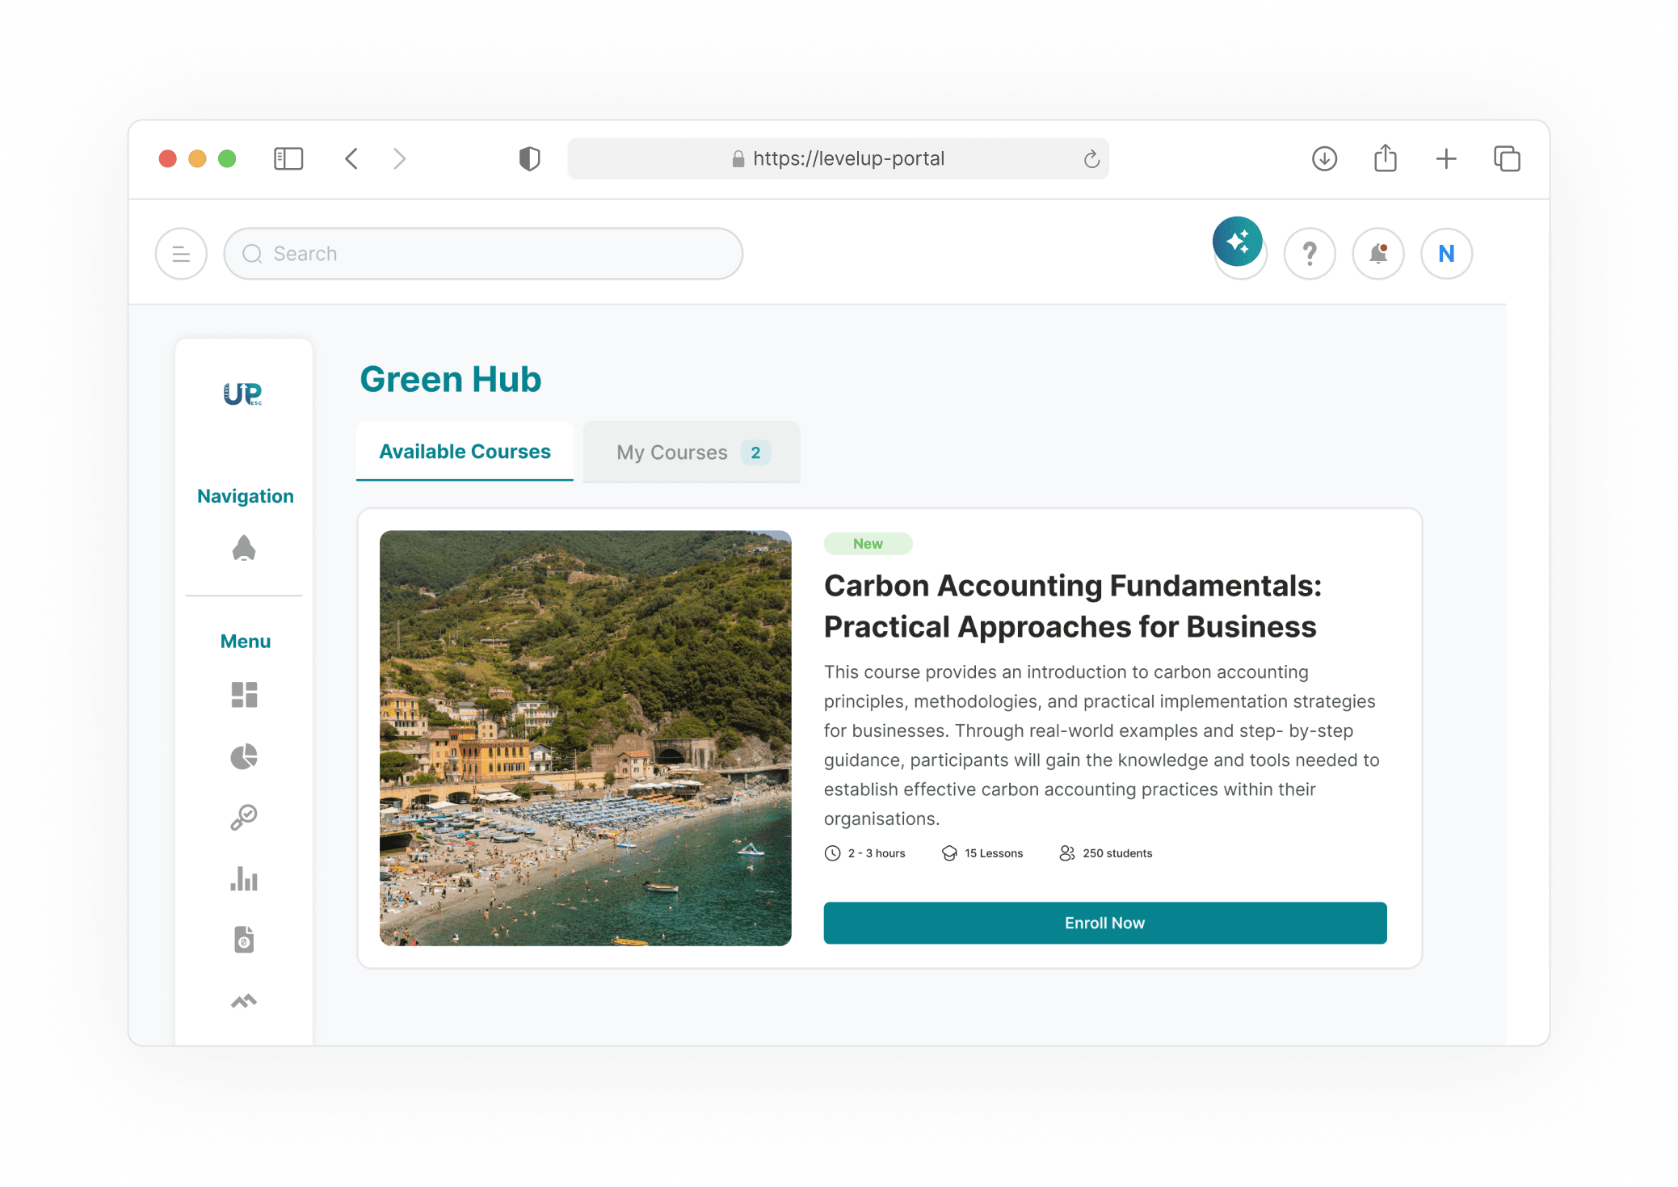Reload the page with the refresh icon

pos(1091,159)
